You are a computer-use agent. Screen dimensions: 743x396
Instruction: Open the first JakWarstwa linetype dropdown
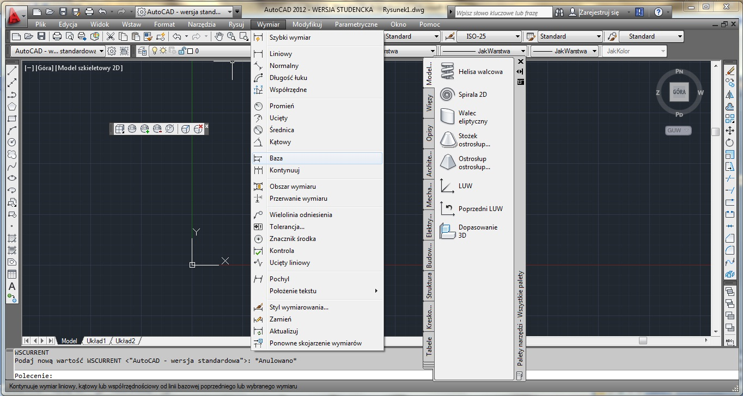(x=484, y=51)
